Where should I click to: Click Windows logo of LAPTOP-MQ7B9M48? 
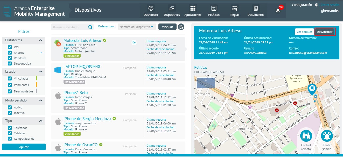(x=58, y=70)
